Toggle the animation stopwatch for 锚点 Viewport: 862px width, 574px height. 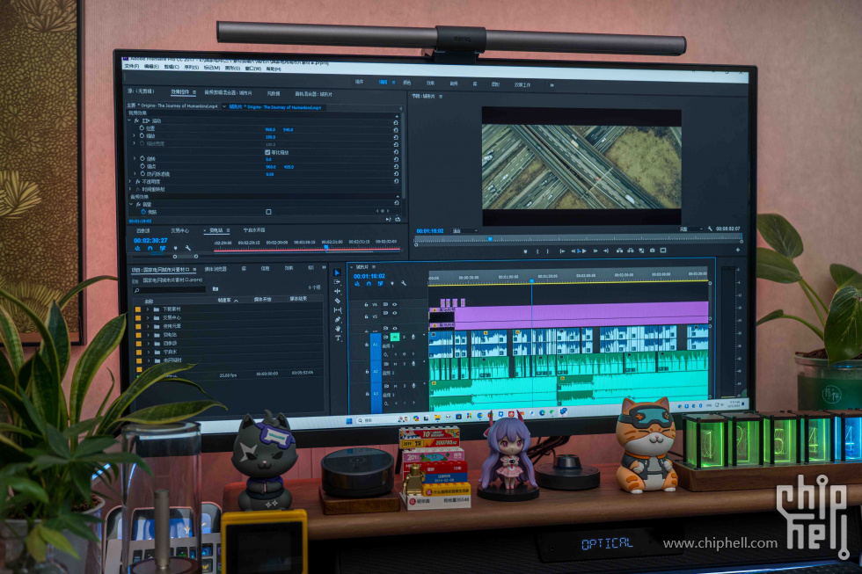[142, 166]
